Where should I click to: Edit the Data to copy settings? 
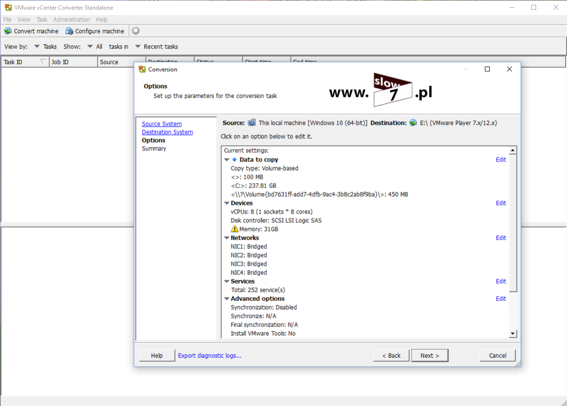click(x=501, y=160)
